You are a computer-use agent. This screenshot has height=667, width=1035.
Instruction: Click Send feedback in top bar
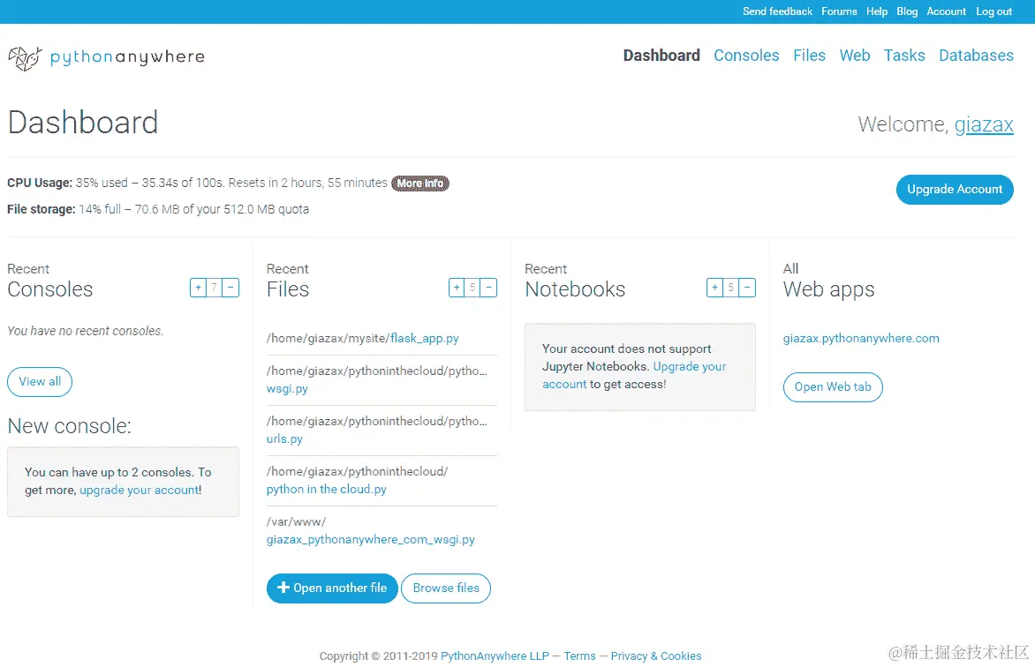[x=777, y=11]
